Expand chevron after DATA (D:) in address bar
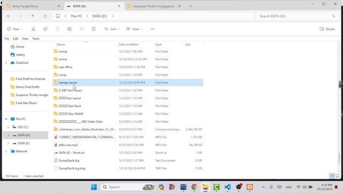The image size is (343, 193). pyautogui.click(x=113, y=16)
